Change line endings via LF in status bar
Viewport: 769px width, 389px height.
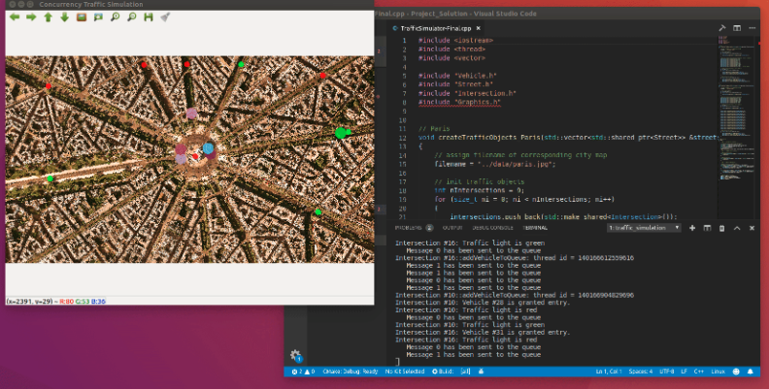coord(684,372)
